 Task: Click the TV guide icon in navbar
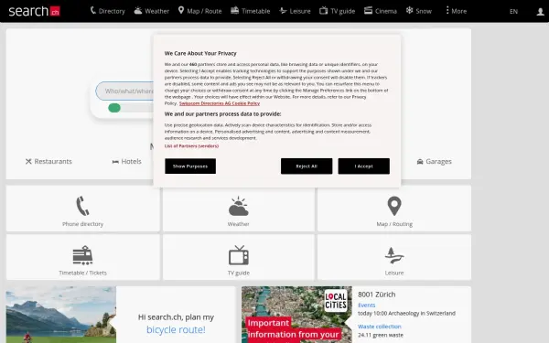323,10
